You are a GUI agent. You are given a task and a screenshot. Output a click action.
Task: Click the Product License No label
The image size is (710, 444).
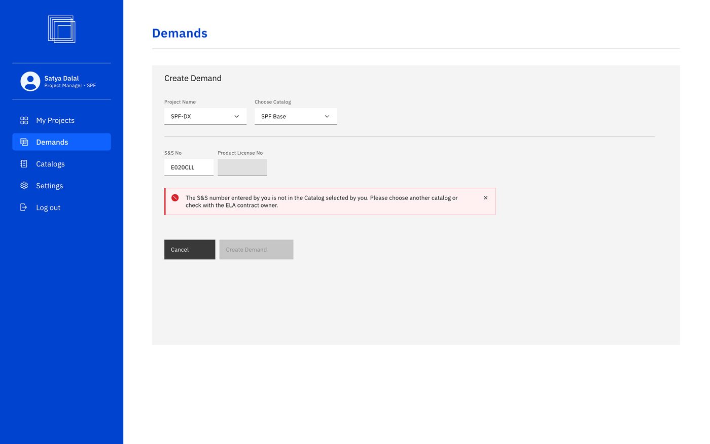240,153
